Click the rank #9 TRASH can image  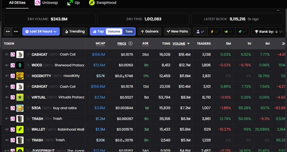(x=20, y=140)
